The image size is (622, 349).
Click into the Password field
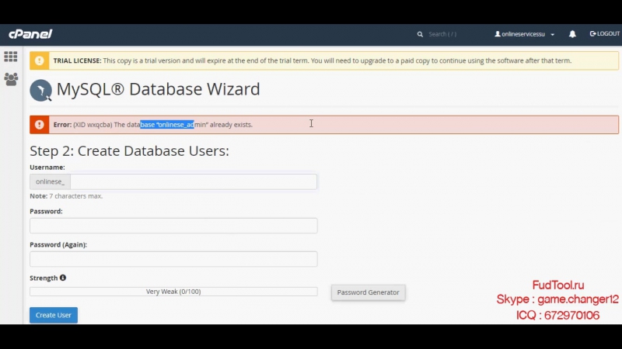[x=173, y=226]
